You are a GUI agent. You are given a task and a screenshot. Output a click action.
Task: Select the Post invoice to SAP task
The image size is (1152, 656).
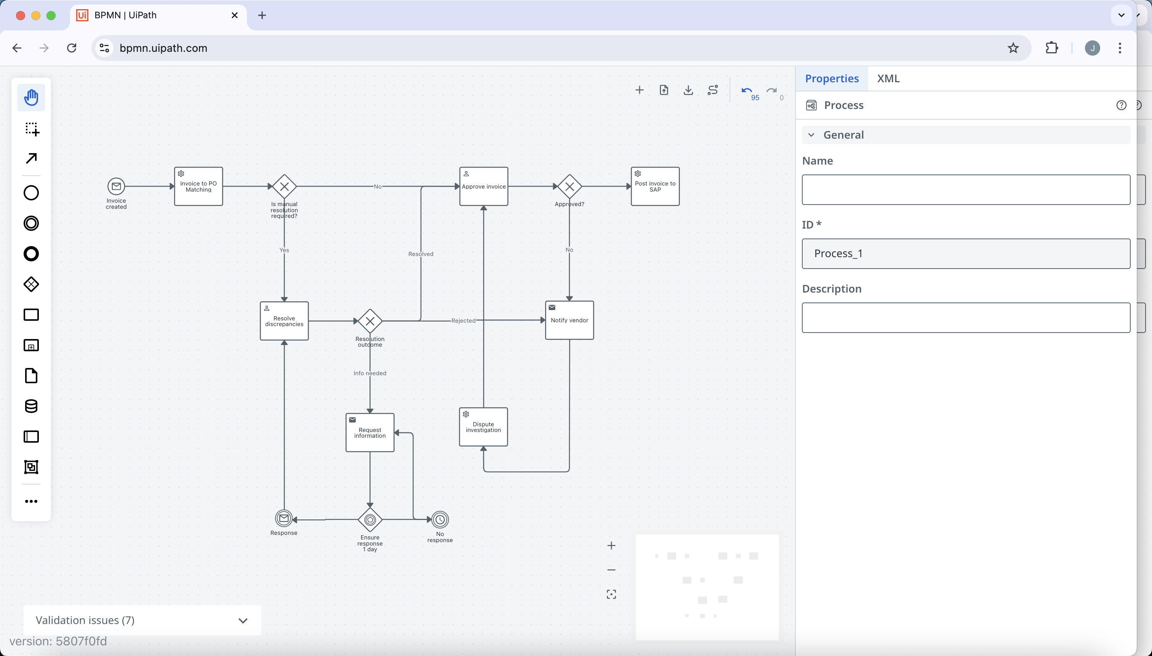click(x=655, y=187)
